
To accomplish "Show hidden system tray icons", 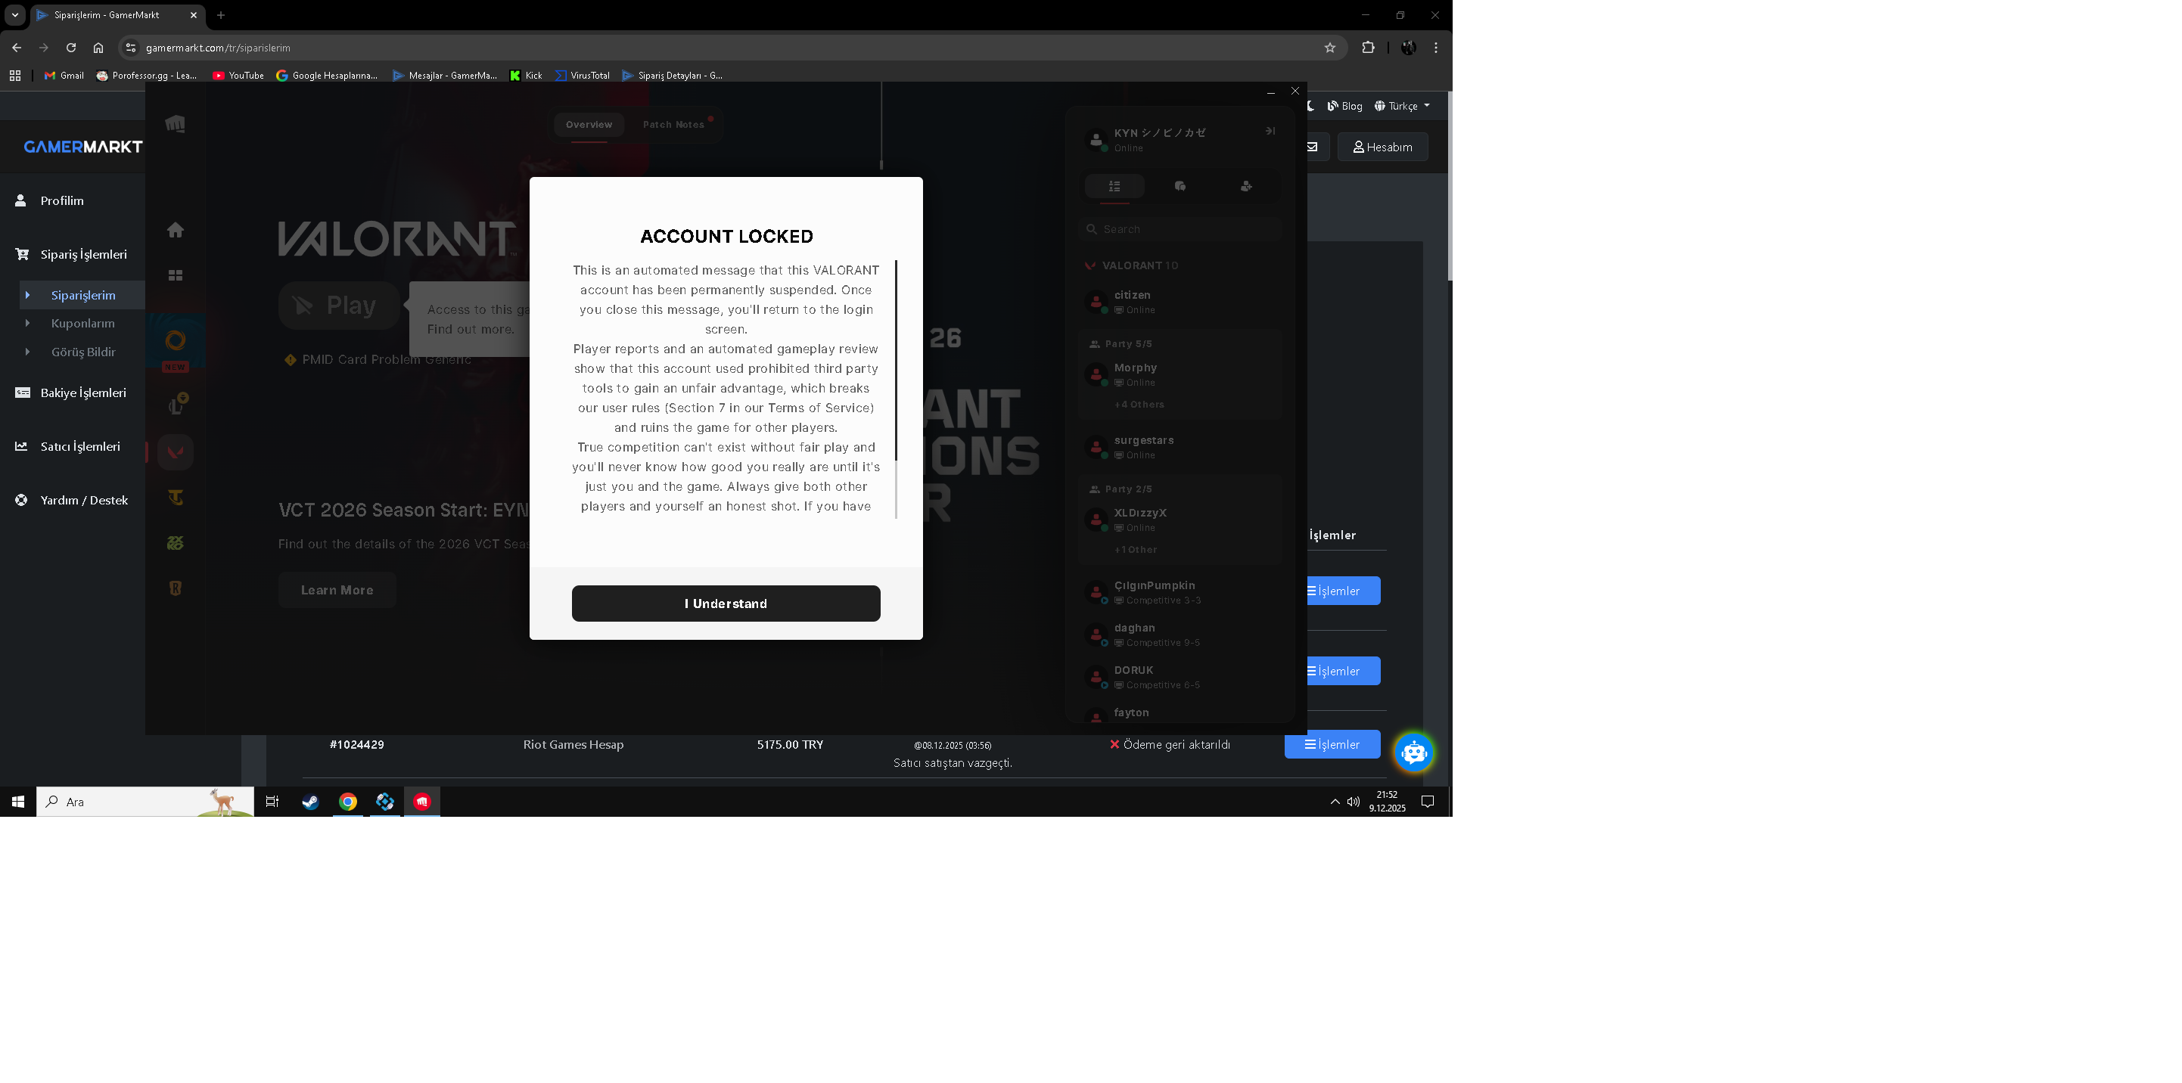I will click(1335, 802).
